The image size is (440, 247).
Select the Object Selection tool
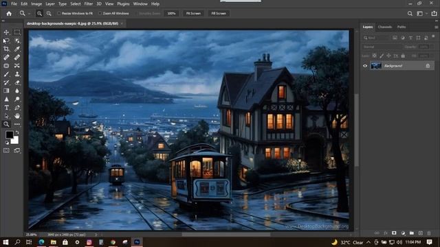pyautogui.click(x=17, y=40)
